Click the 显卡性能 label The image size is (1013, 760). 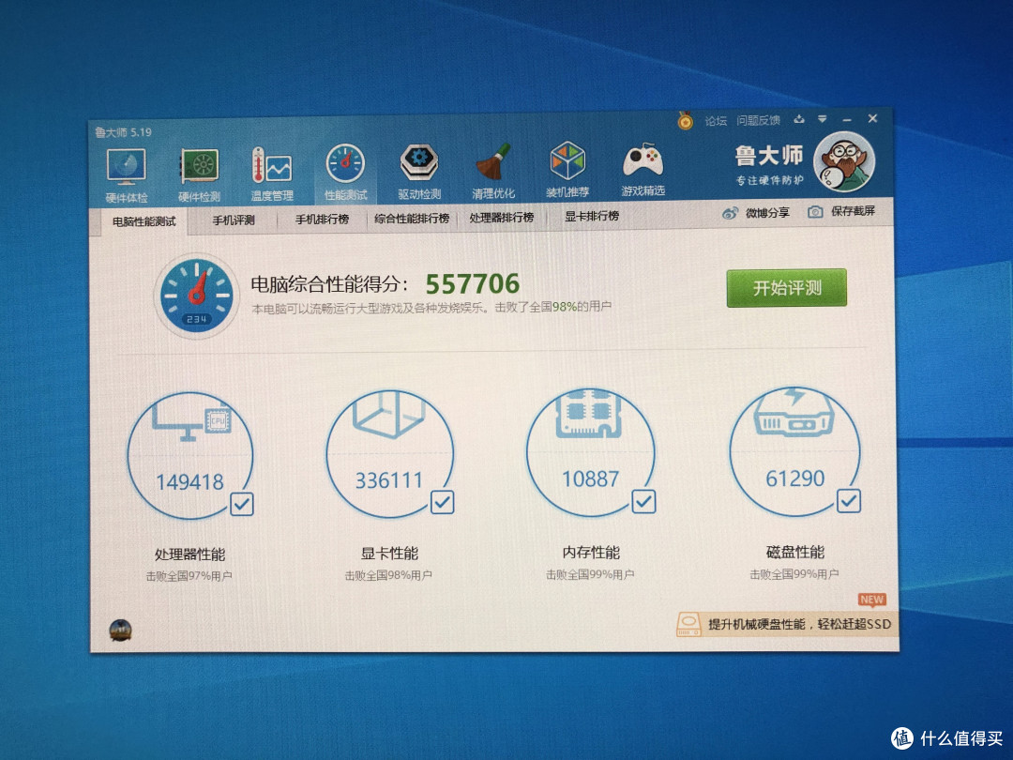click(x=389, y=554)
